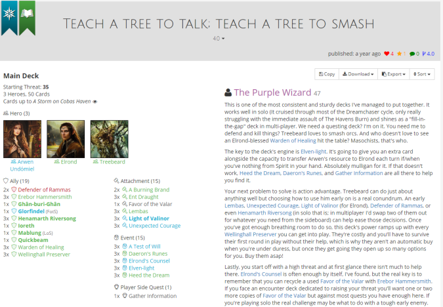Open the Mablung ally card
The image size is (443, 307).
(30, 233)
